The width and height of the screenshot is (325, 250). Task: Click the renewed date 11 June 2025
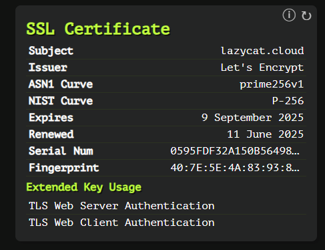point(266,134)
